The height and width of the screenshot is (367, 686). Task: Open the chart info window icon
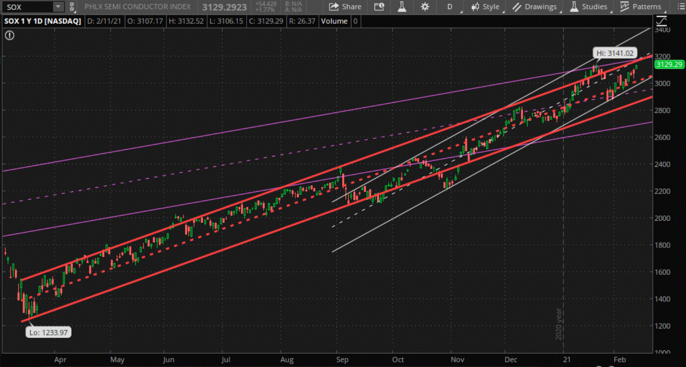click(x=379, y=7)
